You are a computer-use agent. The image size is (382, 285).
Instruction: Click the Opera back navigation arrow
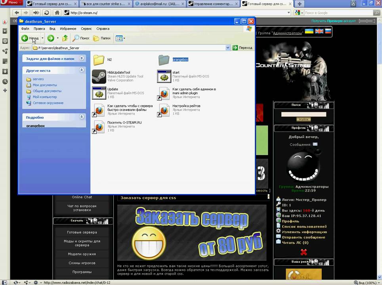click(17, 13)
